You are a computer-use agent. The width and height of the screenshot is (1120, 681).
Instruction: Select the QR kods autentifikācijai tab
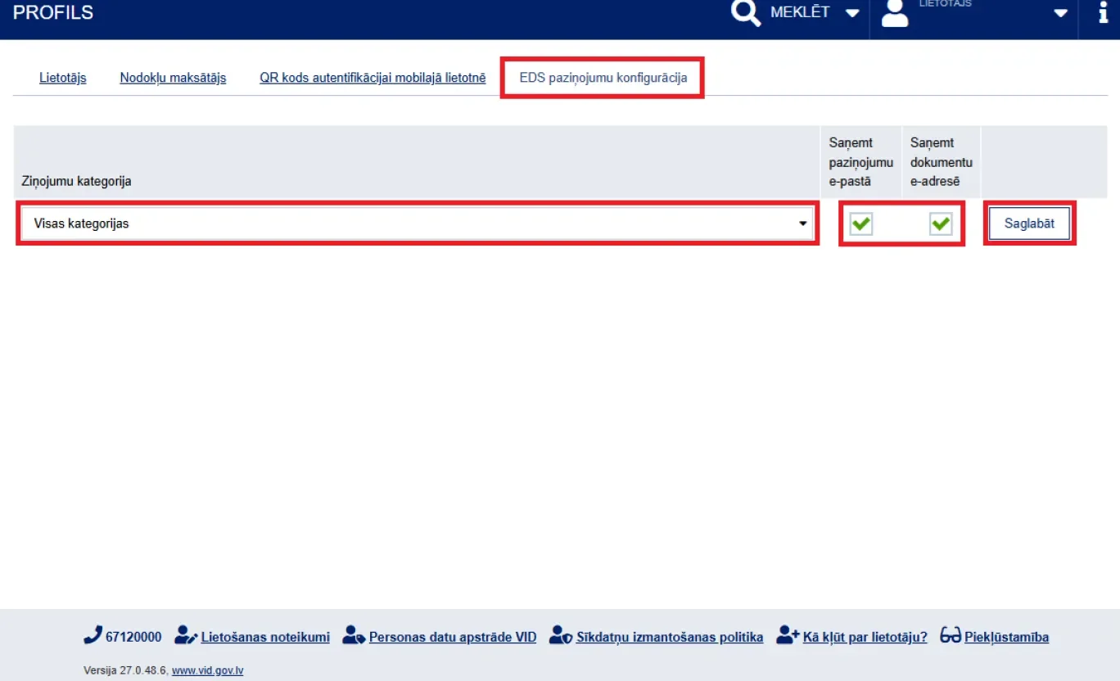coord(373,79)
